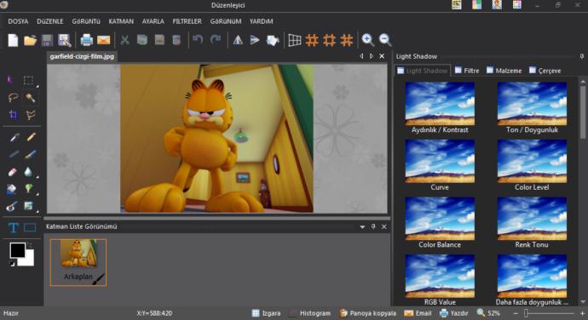Zoom in with the plus magnifier icon

click(x=367, y=40)
